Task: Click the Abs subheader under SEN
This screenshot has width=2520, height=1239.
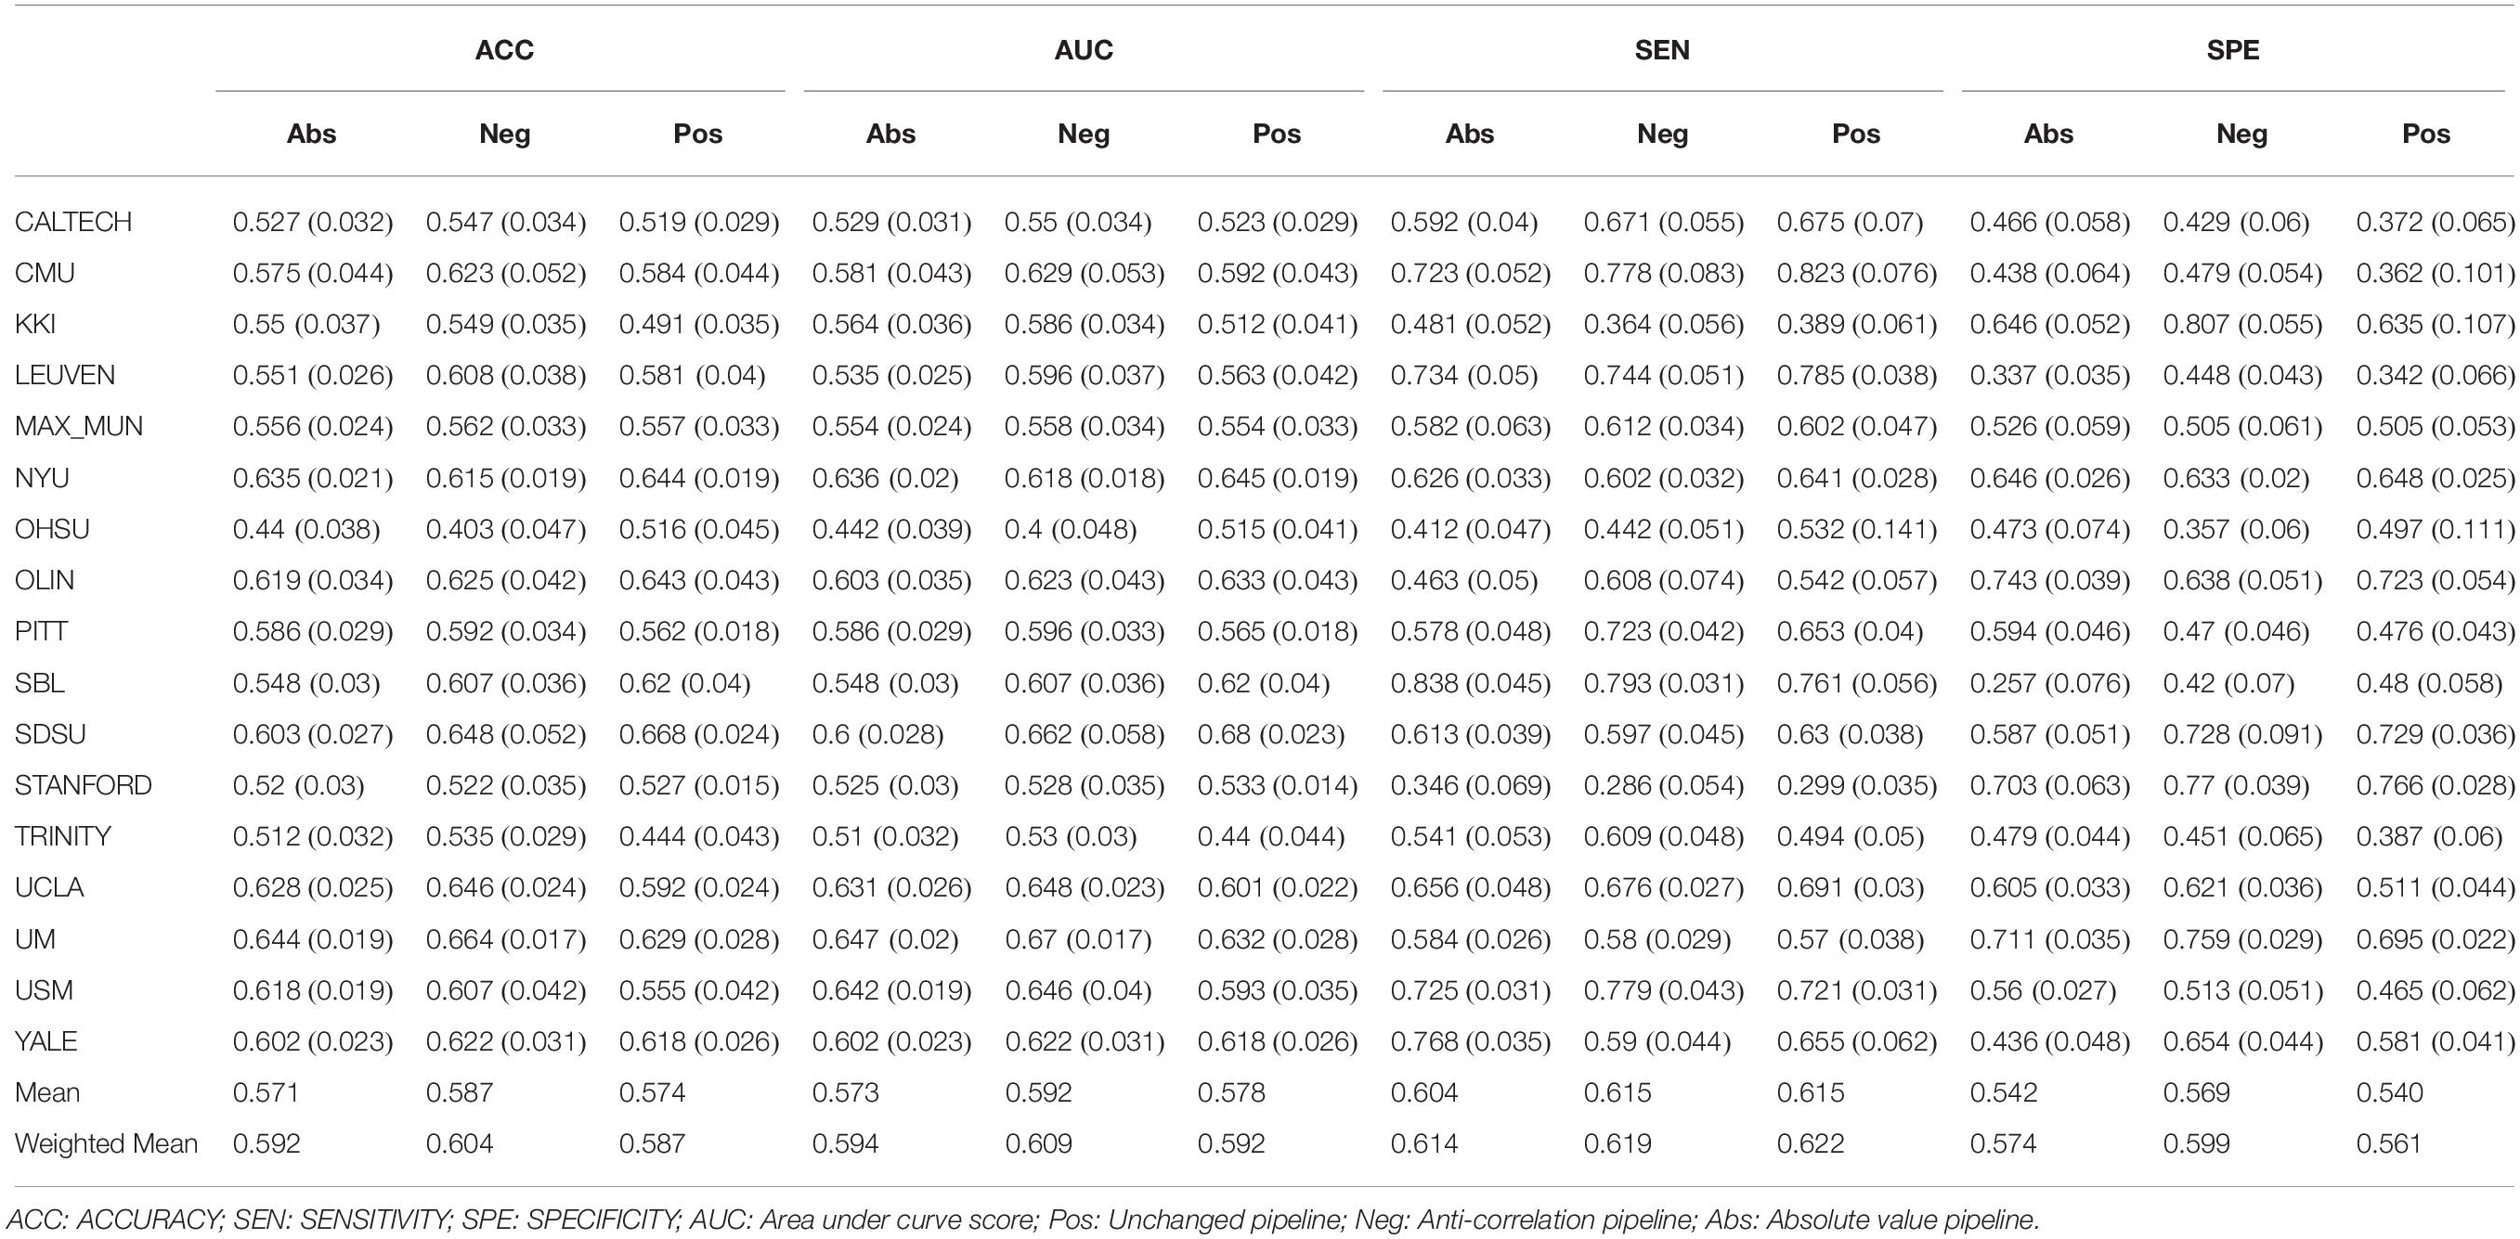Action: (x=1469, y=134)
